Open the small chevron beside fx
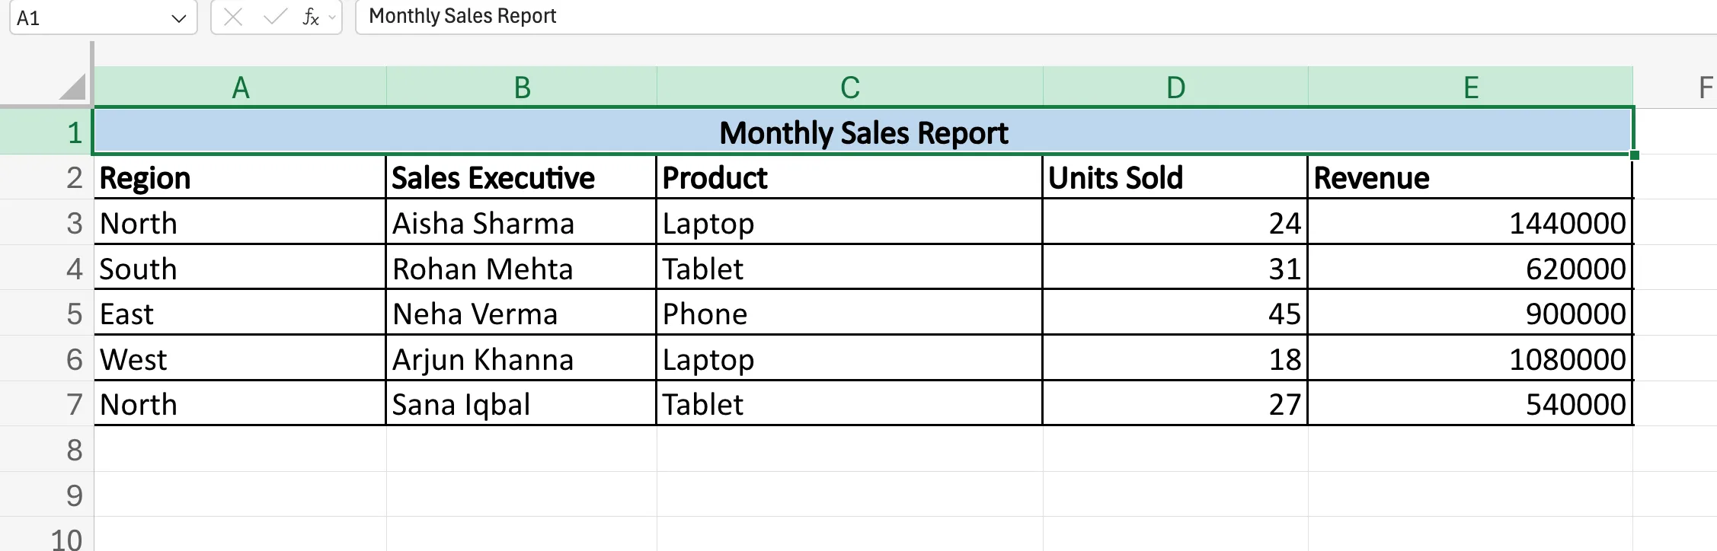Screen dimensions: 1717x551 pyautogui.click(x=332, y=18)
